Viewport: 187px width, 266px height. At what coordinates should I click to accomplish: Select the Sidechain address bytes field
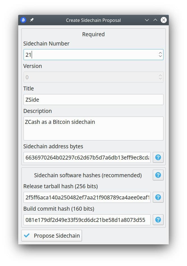pyautogui.click(x=87, y=157)
